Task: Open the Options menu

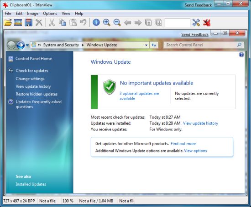Action: [x=50, y=13]
